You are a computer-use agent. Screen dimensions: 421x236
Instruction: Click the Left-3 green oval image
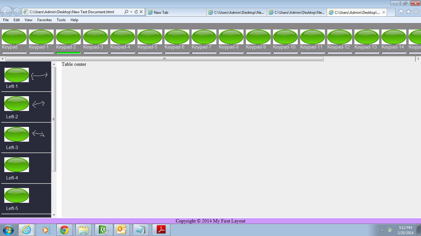point(17,134)
